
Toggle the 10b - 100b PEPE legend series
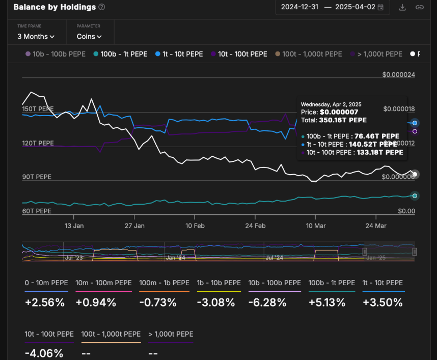click(x=56, y=54)
